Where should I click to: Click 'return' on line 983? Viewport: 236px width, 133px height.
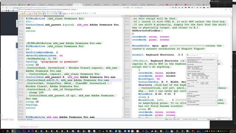(x=31, y=108)
